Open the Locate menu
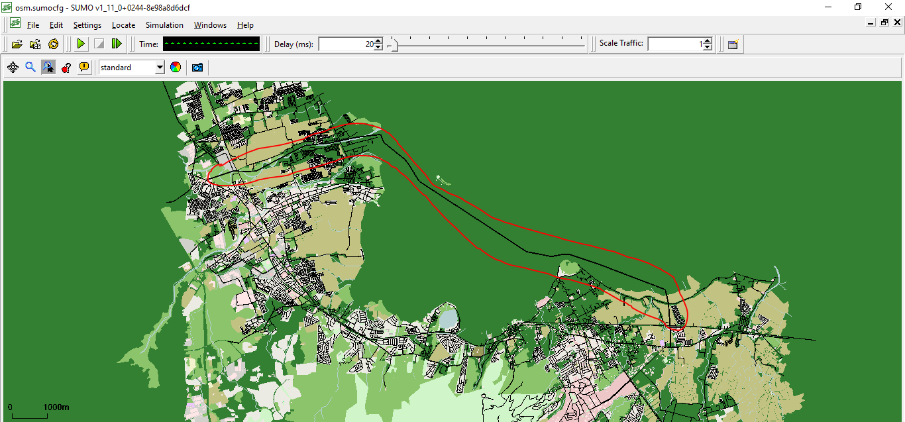The height and width of the screenshot is (422, 905). pyautogui.click(x=123, y=25)
